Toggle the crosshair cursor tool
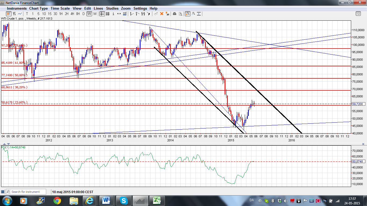Image resolution: width=367 pixels, height=206 pixels. (x=102, y=14)
